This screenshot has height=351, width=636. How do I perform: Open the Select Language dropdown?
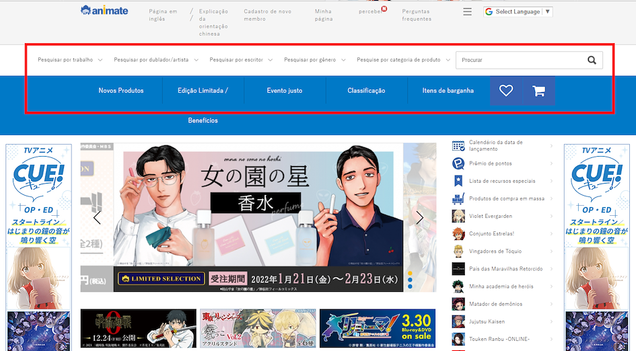[x=518, y=11]
